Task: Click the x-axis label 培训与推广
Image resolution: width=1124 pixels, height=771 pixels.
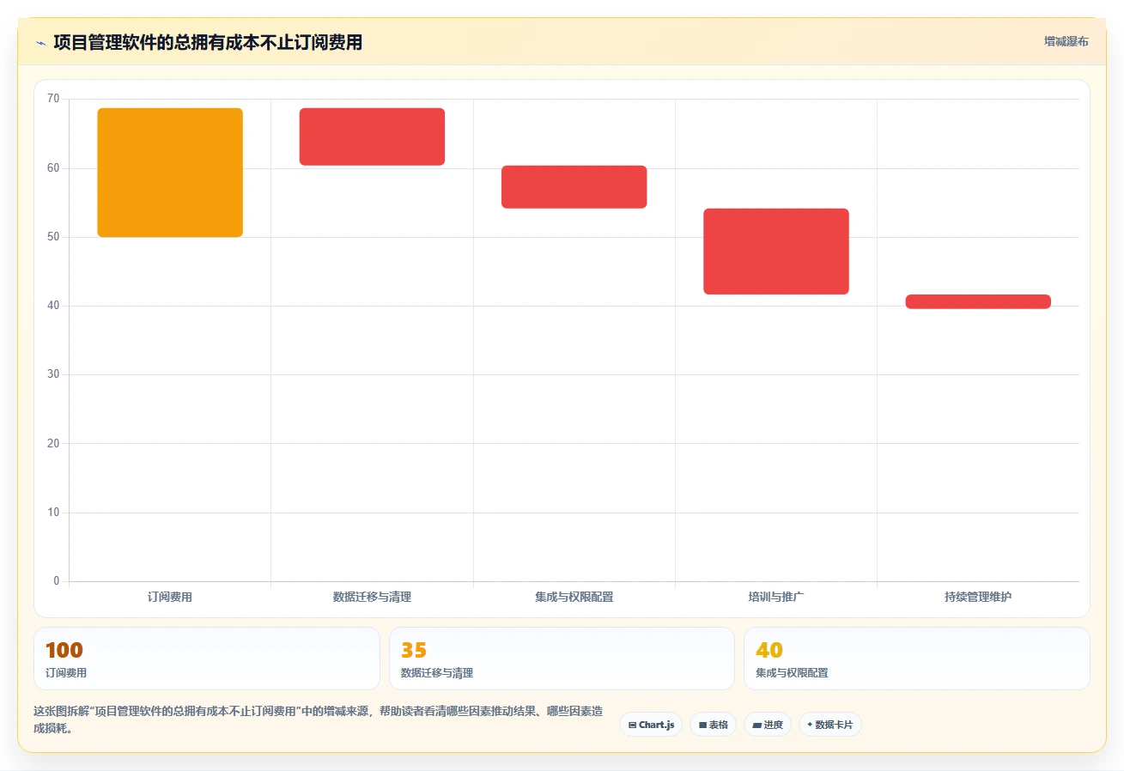Action: 776,597
